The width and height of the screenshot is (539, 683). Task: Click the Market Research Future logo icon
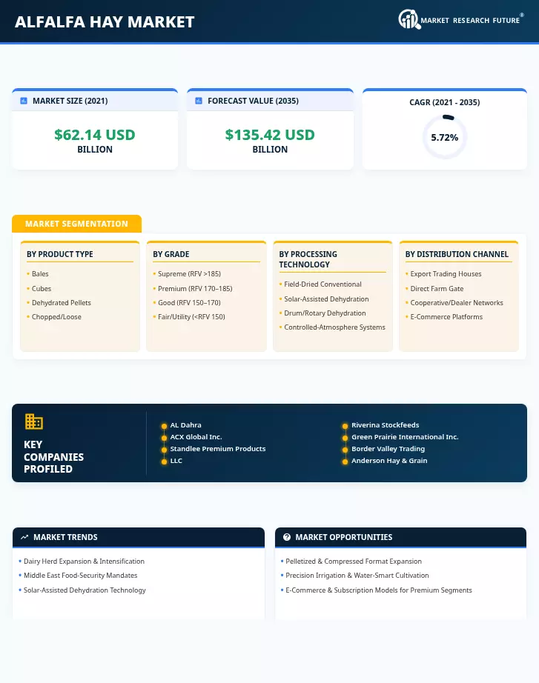point(409,19)
